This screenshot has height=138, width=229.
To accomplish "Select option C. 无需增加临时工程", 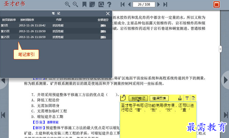I will [49, 111].
